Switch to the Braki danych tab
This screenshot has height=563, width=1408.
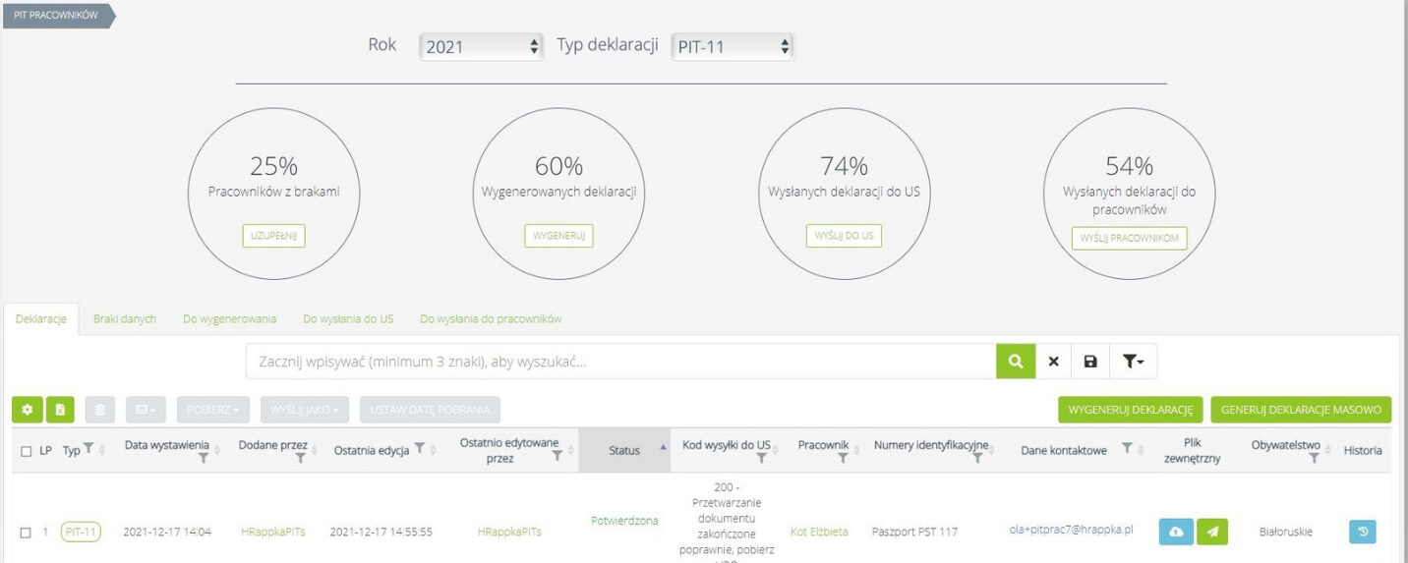125,319
